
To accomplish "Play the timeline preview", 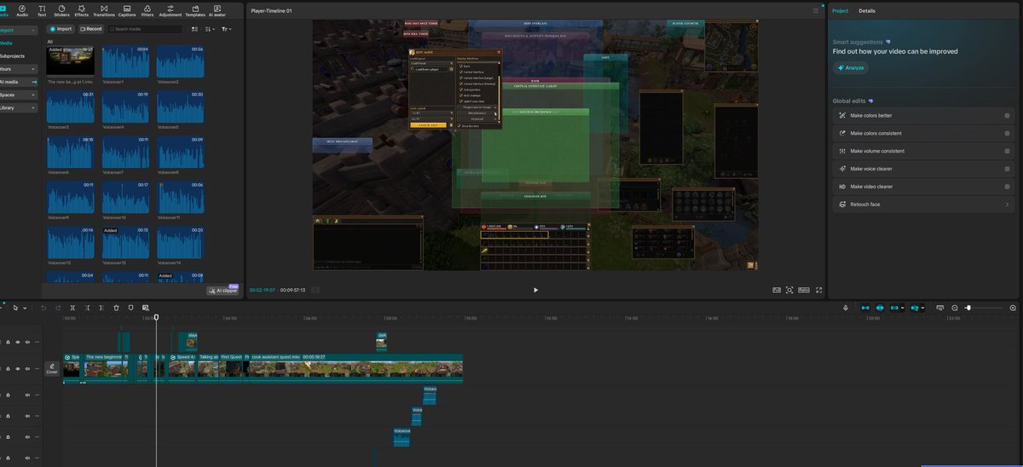I will [x=535, y=290].
